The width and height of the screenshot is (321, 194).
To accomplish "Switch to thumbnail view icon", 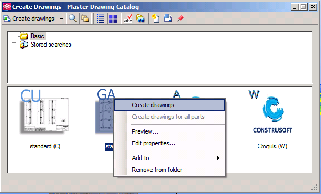I will pos(113,19).
